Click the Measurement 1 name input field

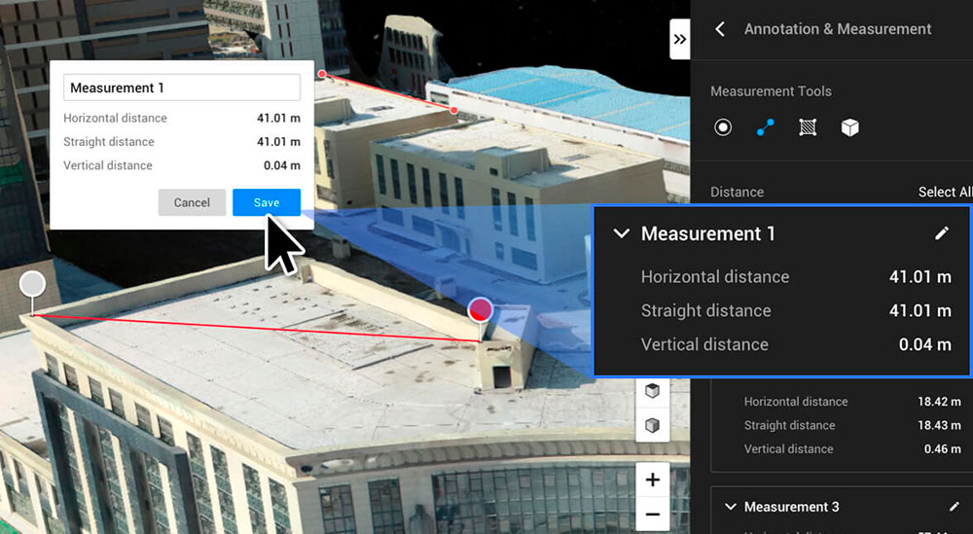point(182,88)
